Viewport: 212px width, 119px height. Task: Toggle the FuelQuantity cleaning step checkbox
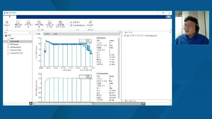[125, 36]
